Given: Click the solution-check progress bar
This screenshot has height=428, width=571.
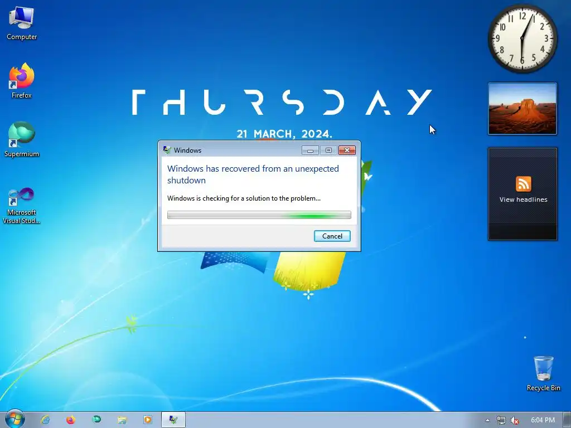Looking at the screenshot, I should point(259,215).
